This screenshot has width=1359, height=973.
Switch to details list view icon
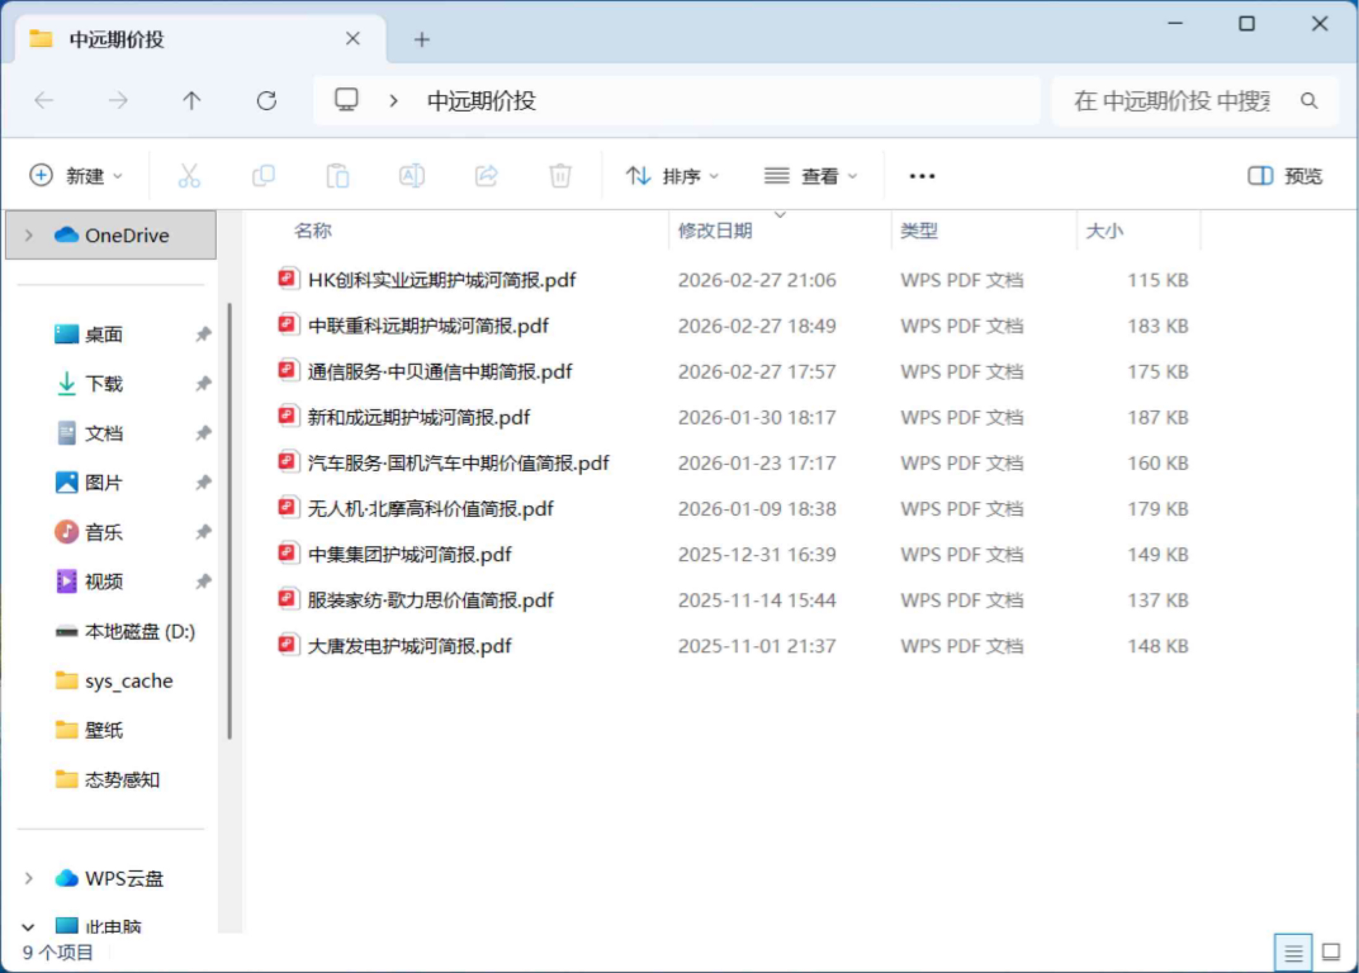1293,951
